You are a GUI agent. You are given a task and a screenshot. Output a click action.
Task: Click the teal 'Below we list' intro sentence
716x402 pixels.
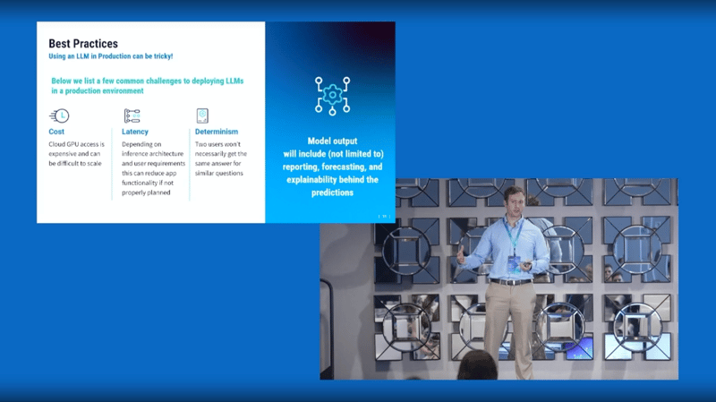[x=148, y=86]
